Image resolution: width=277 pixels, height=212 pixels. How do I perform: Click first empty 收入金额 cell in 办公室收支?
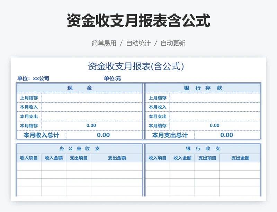pyautogui.click(x=54, y=166)
